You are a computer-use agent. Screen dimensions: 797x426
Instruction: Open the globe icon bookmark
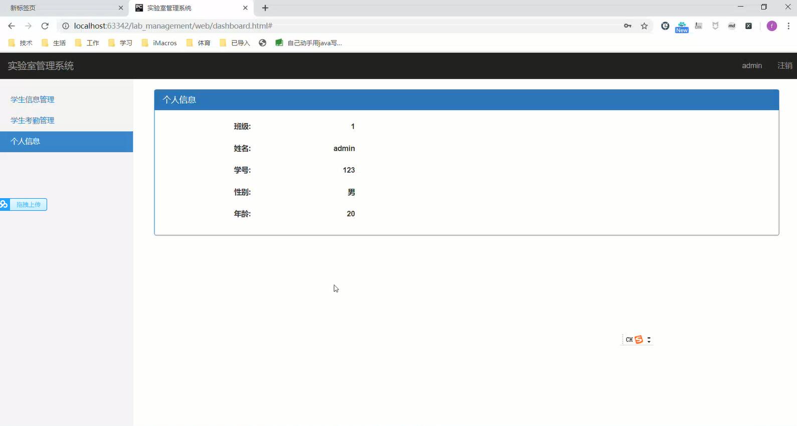point(263,43)
